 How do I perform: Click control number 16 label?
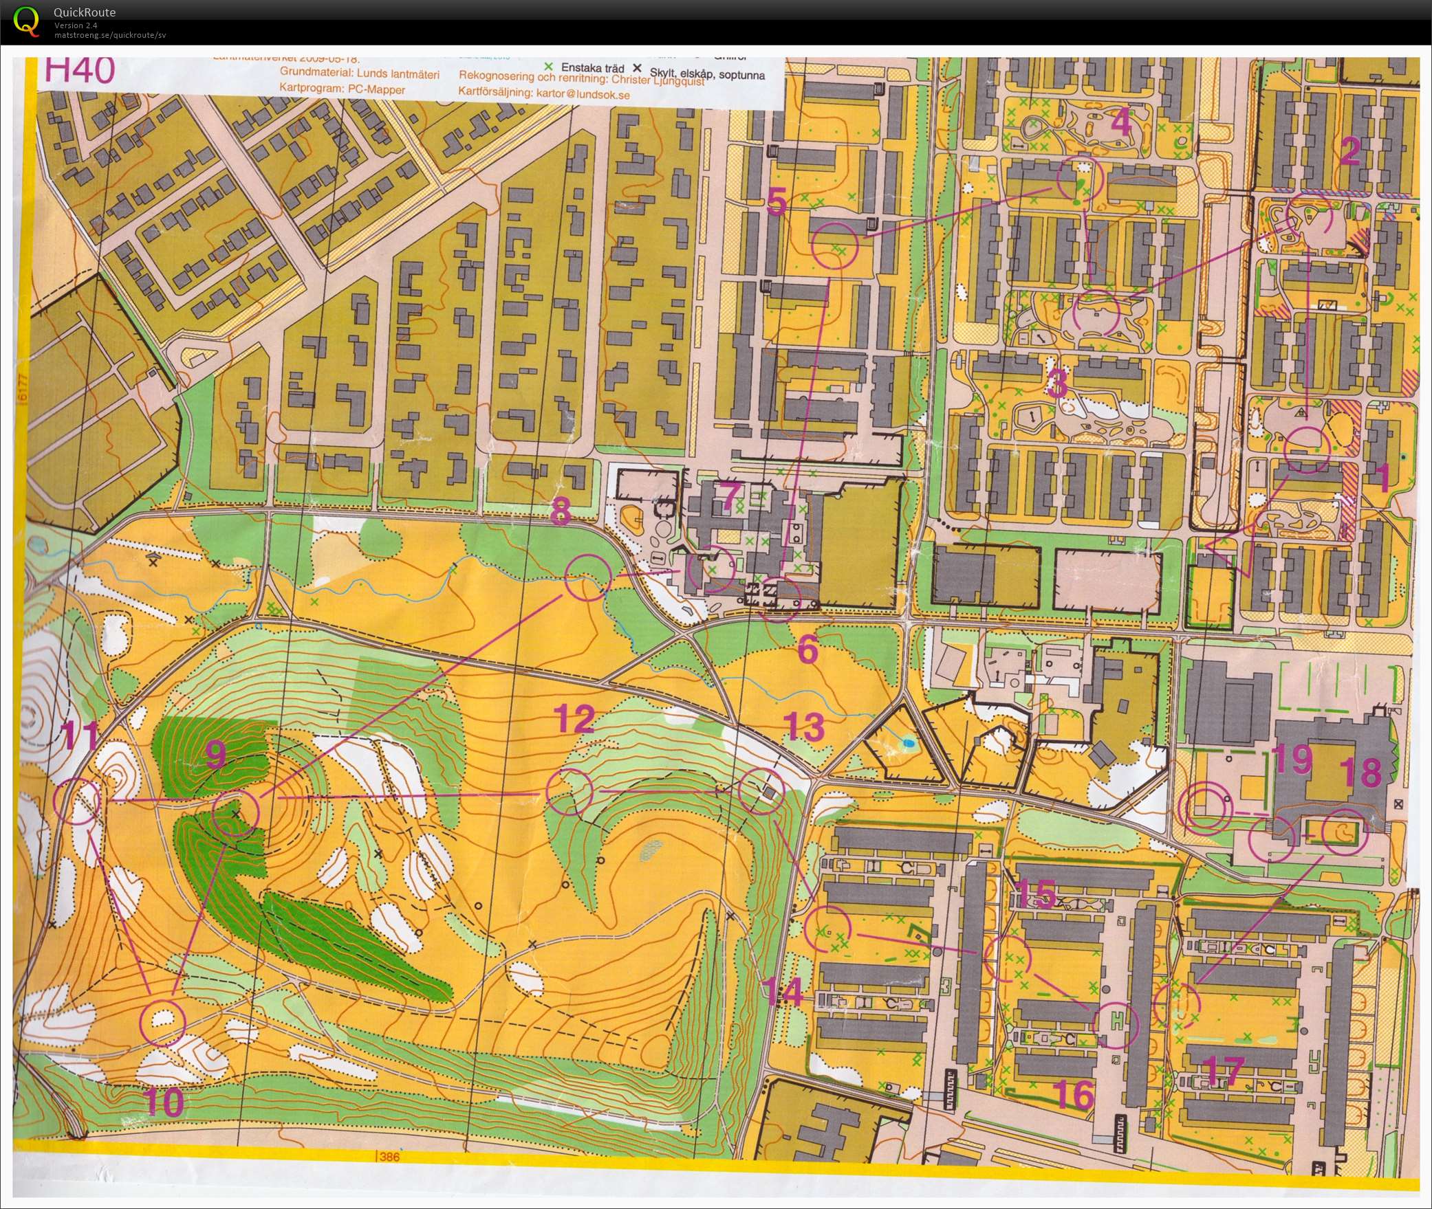pyautogui.click(x=1073, y=1095)
